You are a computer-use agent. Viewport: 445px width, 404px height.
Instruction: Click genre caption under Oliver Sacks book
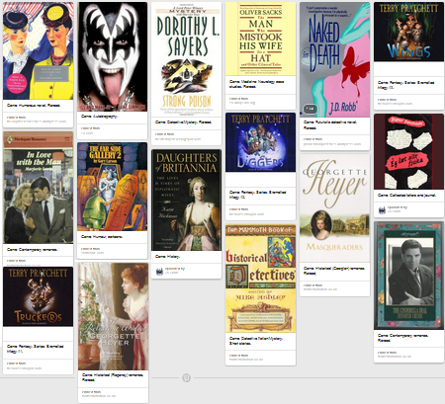tap(257, 84)
